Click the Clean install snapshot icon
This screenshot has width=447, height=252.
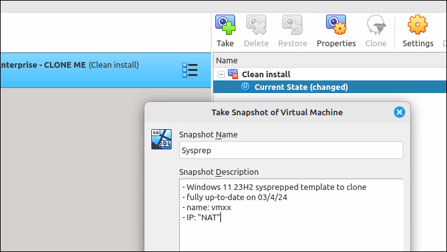tap(233, 74)
